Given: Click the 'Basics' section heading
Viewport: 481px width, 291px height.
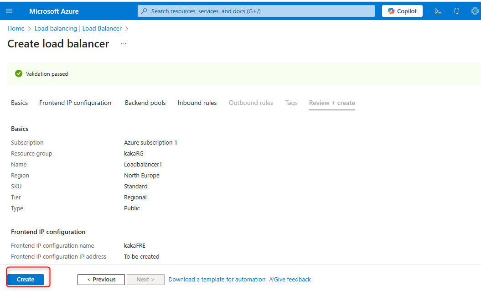Looking at the screenshot, I should pyautogui.click(x=20, y=129).
